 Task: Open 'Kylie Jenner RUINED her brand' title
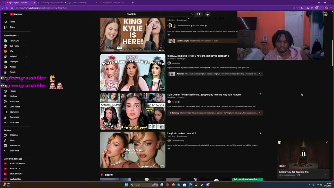(204, 95)
